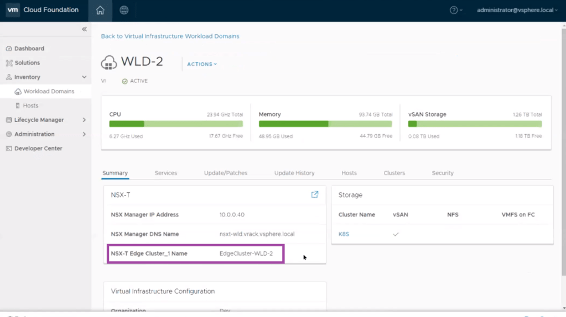Open NSX-T Manager external link icon
566x317 pixels.
[x=315, y=194]
